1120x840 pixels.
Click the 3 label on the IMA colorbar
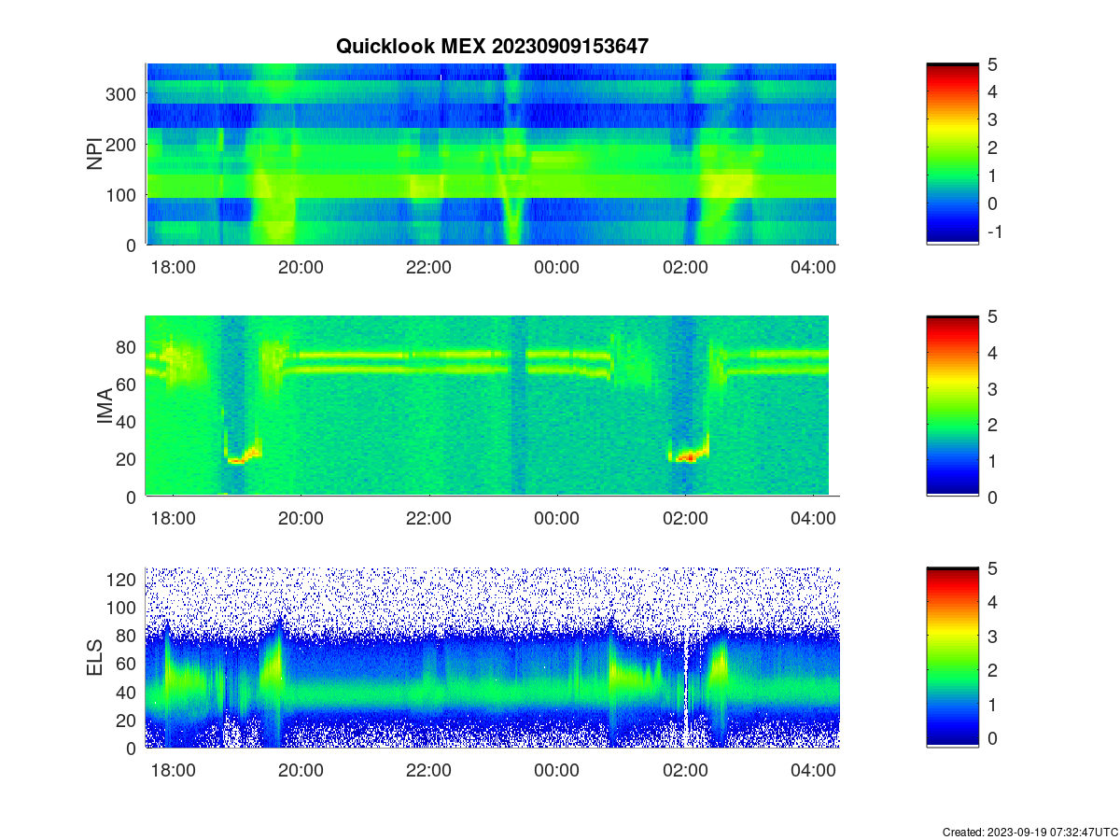993,388
